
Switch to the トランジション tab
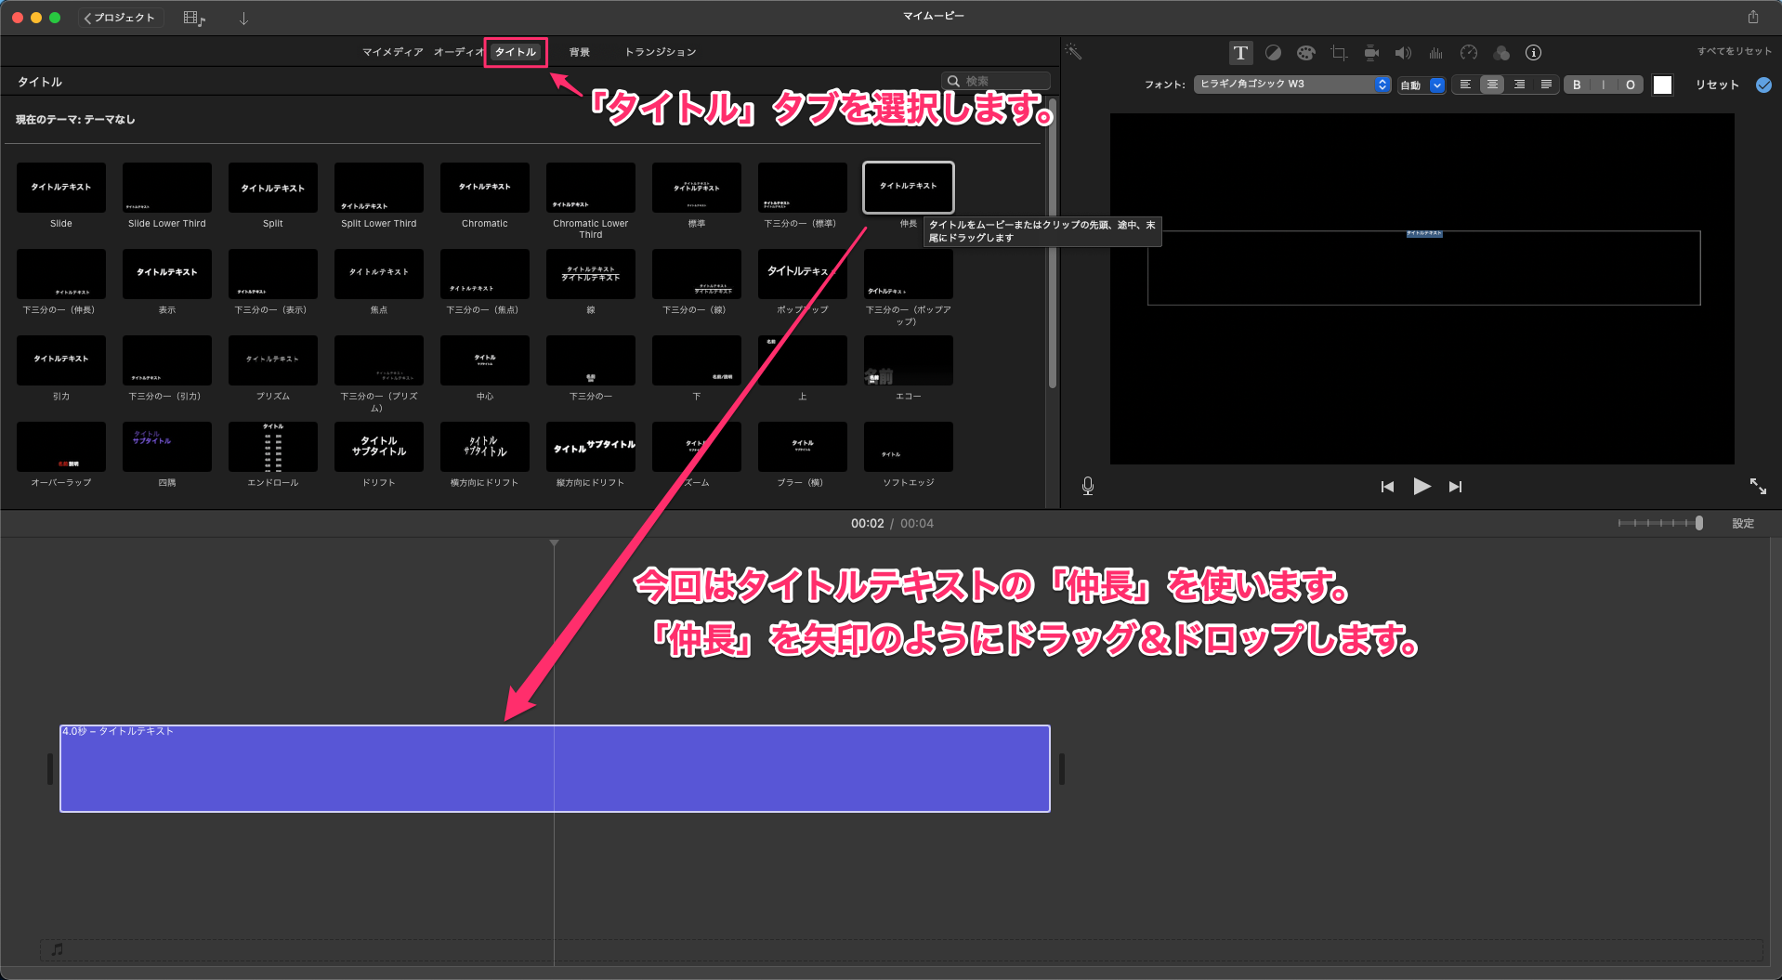tap(661, 52)
